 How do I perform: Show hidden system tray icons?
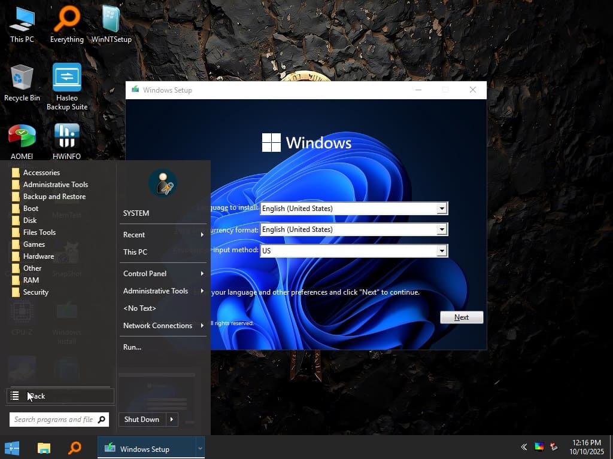click(x=524, y=447)
